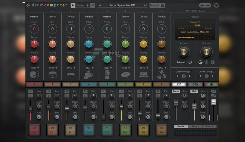This screenshot has height=142, width=245.
Task: Open RND dropdown for channel 6
Action: click(x=126, y=68)
